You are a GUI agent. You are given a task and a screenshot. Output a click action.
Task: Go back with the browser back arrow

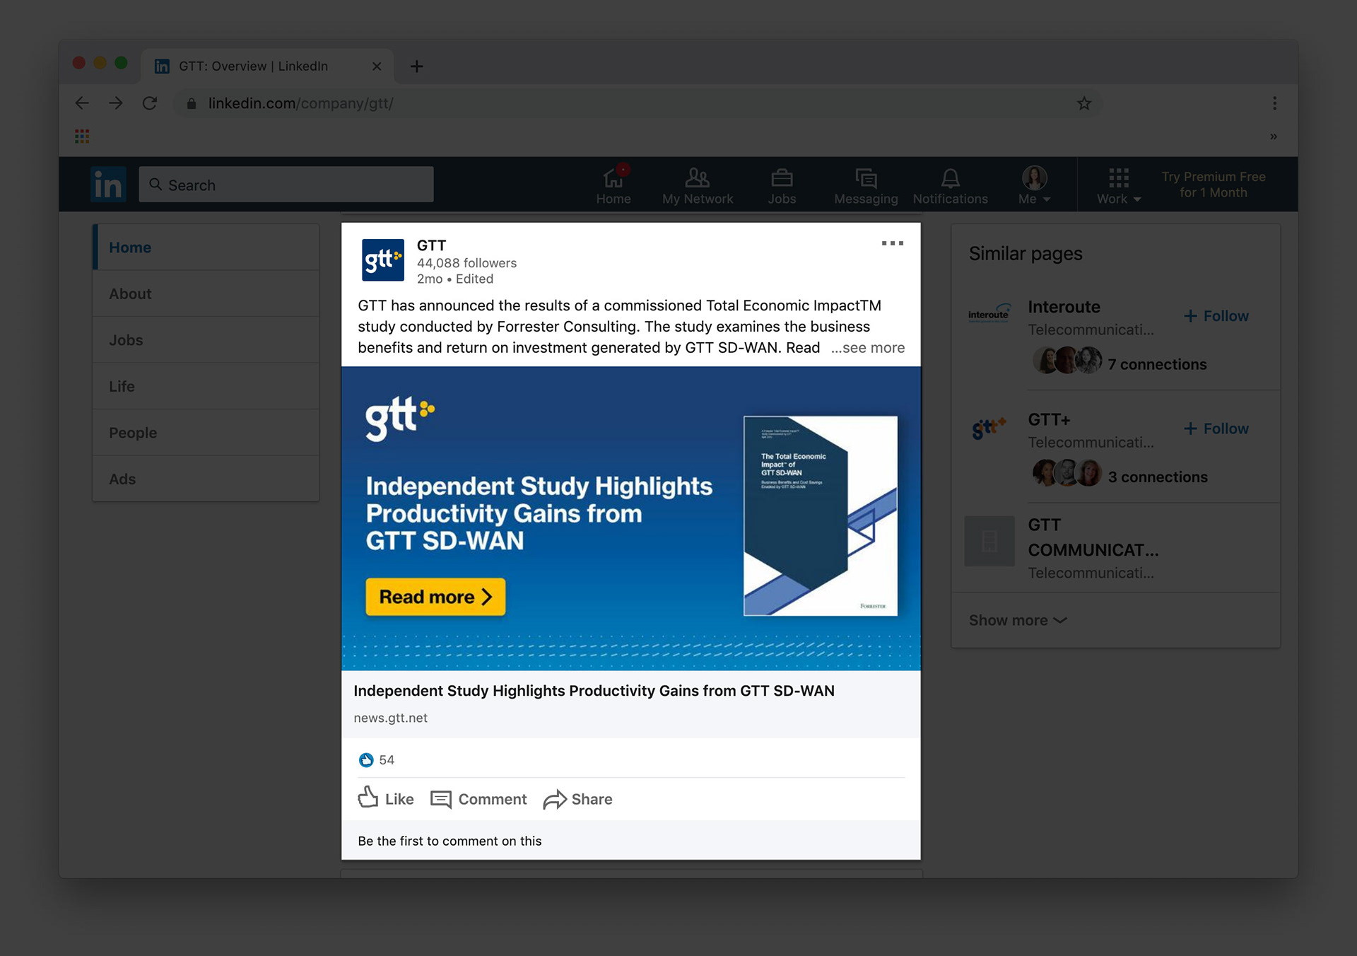pyautogui.click(x=82, y=103)
